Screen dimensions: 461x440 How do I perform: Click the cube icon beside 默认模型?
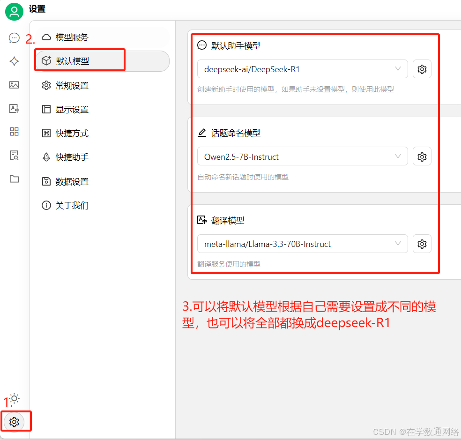(x=46, y=60)
